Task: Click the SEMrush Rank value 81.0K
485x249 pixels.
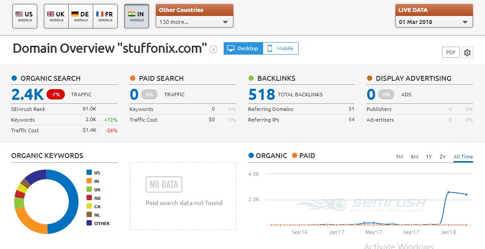Action: click(x=89, y=109)
